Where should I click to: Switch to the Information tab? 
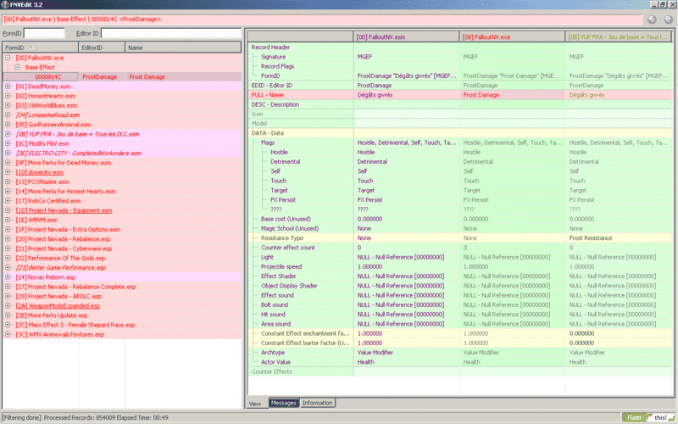[x=317, y=403]
